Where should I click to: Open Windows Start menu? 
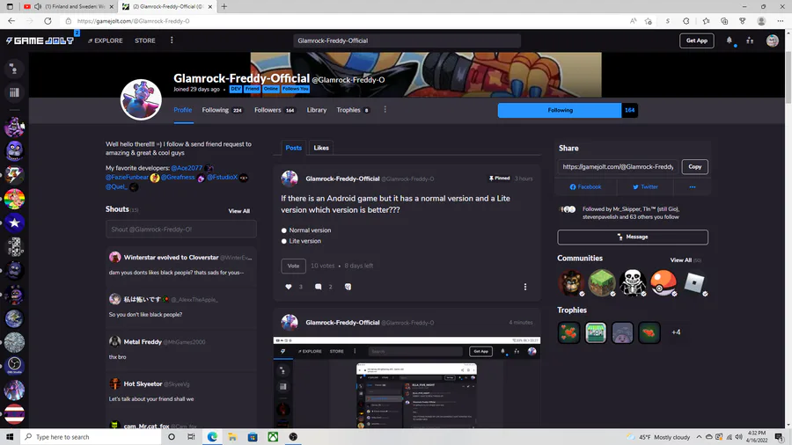click(10, 437)
